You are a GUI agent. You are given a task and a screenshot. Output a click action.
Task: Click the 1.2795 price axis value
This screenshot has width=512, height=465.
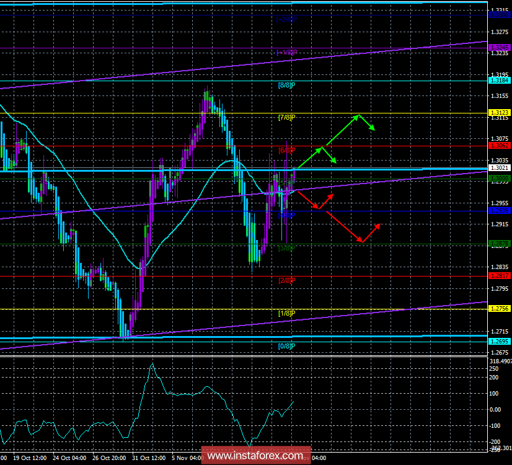tap(500, 289)
